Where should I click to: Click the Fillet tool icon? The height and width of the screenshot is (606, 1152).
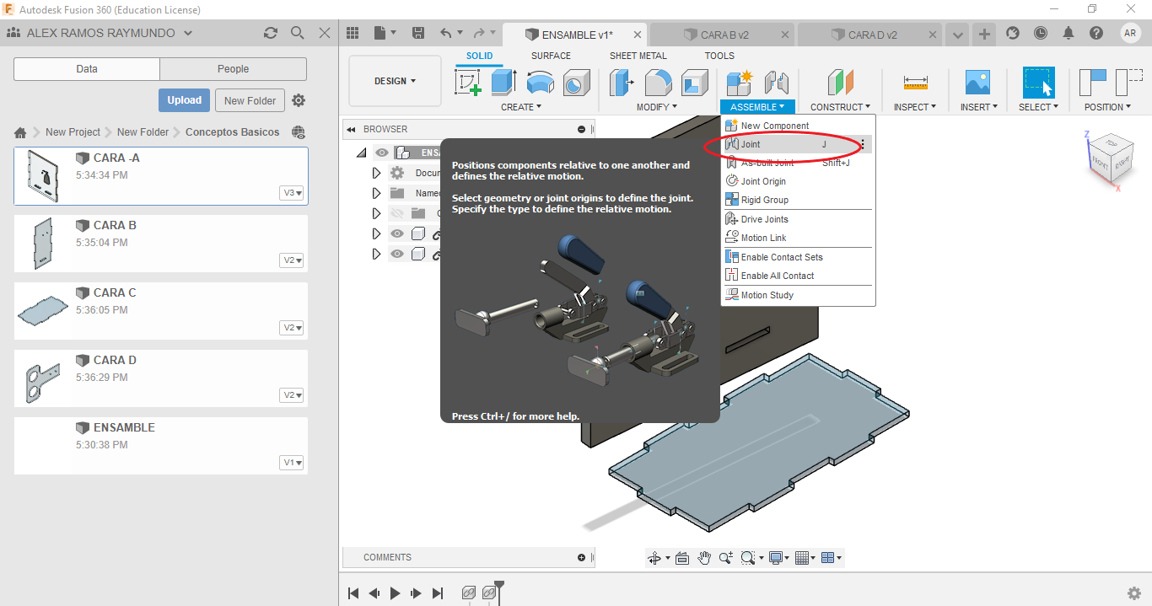click(659, 83)
